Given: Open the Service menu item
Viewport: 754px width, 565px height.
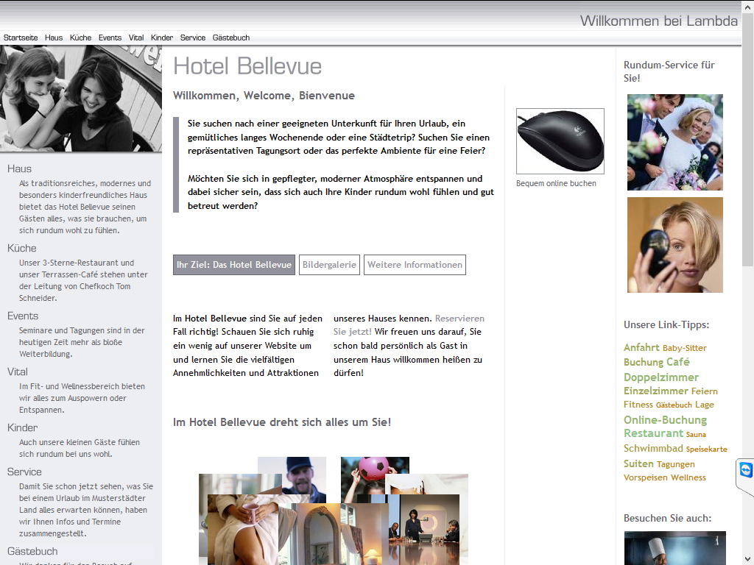Looking at the screenshot, I should [193, 38].
